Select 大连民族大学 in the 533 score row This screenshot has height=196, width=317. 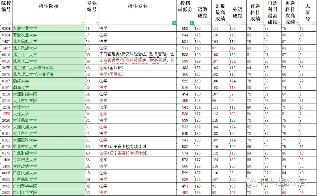[49, 127]
